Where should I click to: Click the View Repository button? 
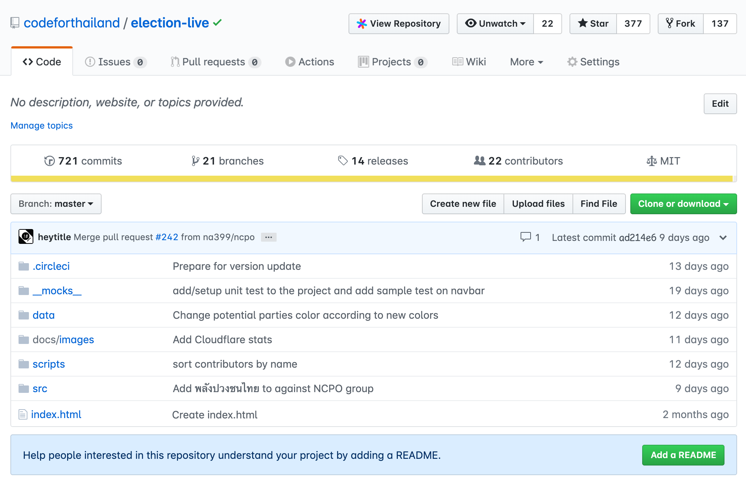tap(399, 24)
